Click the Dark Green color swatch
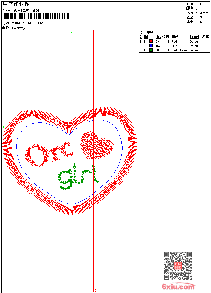This screenshot has height=293, width=211. 151,50
